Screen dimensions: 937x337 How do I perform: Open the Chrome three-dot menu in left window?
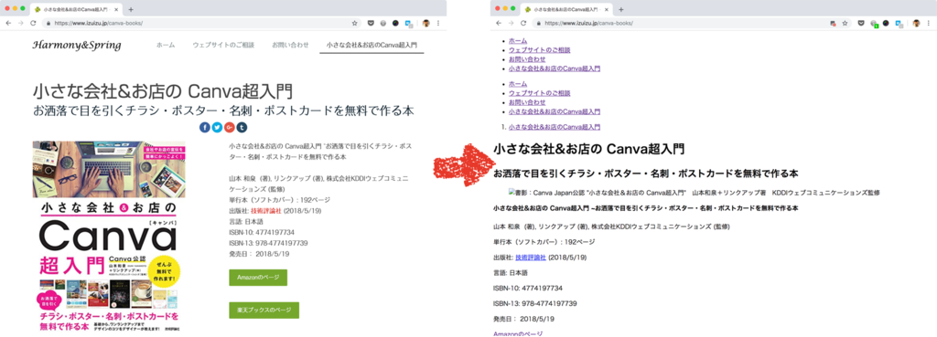(438, 23)
